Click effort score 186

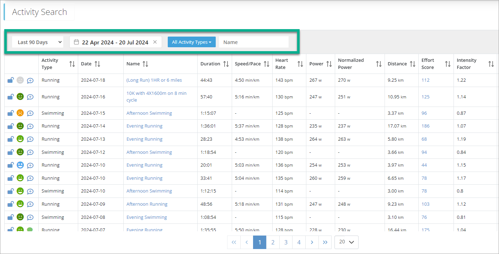coord(425,126)
